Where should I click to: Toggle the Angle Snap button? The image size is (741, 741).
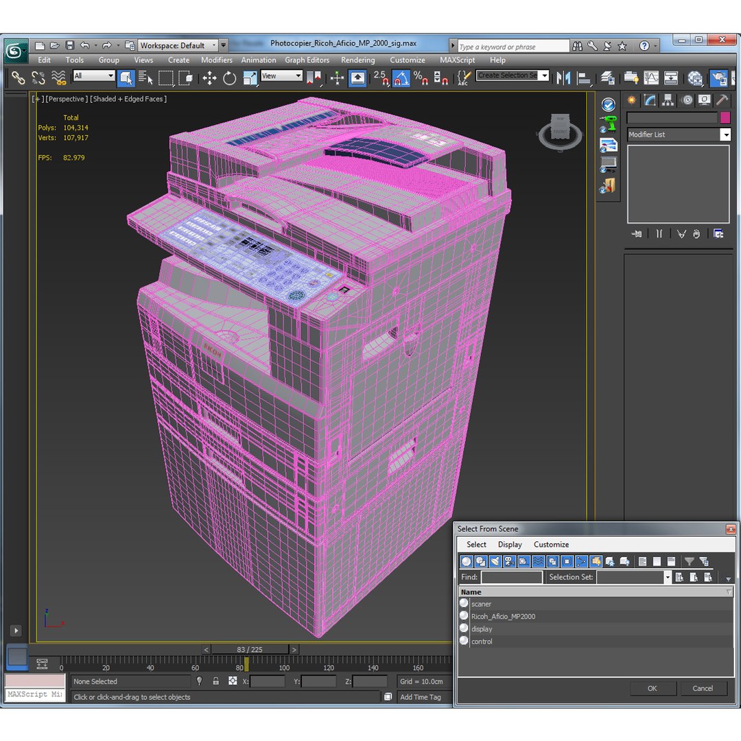401,78
